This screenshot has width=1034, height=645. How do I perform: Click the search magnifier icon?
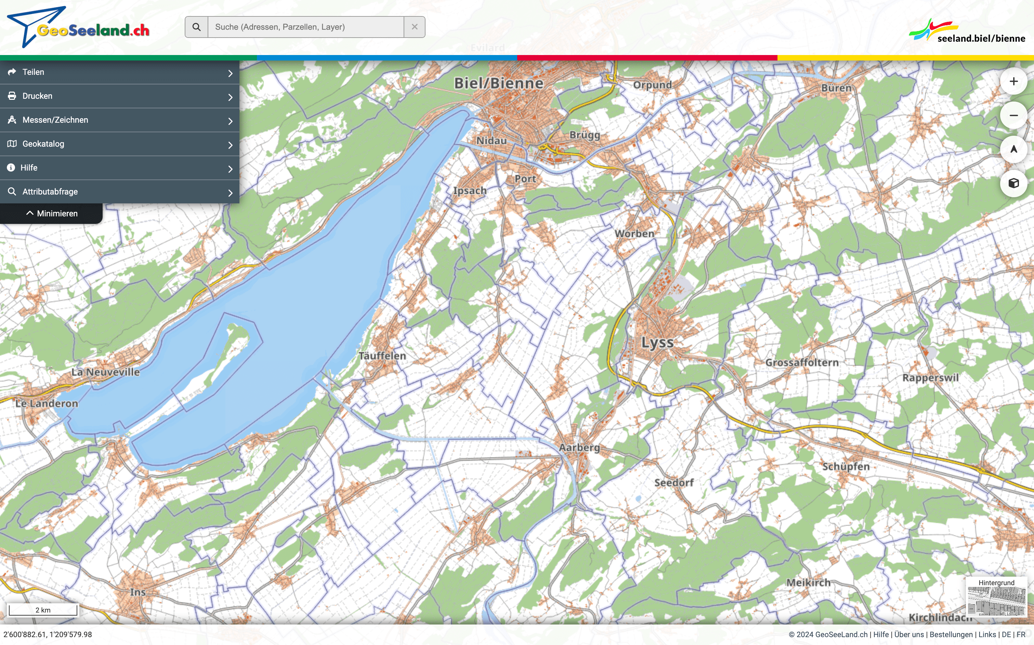pos(196,27)
